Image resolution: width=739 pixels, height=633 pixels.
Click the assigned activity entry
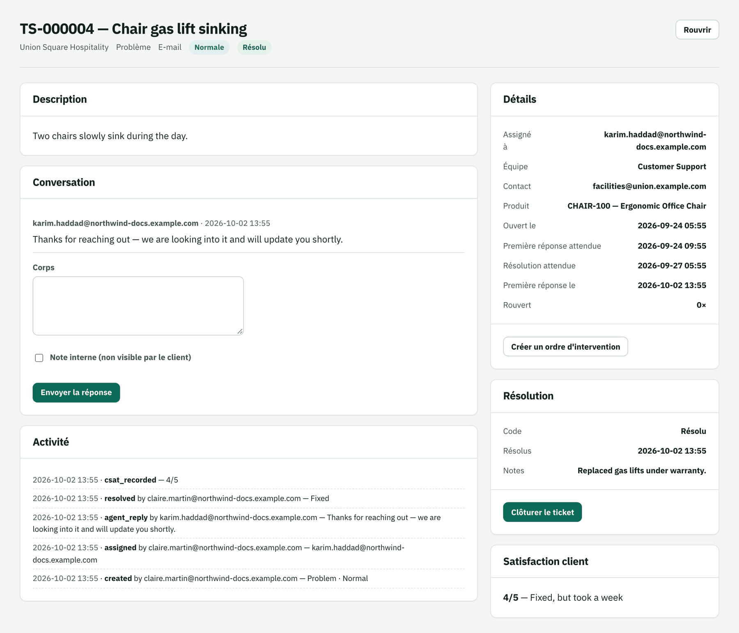(249, 553)
